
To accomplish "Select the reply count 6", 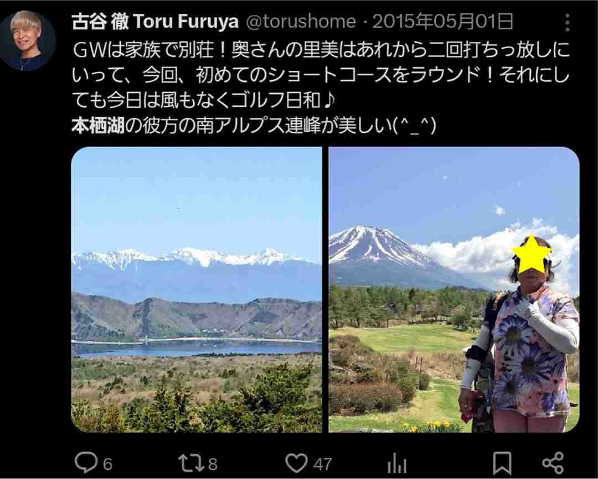I will 107,464.
